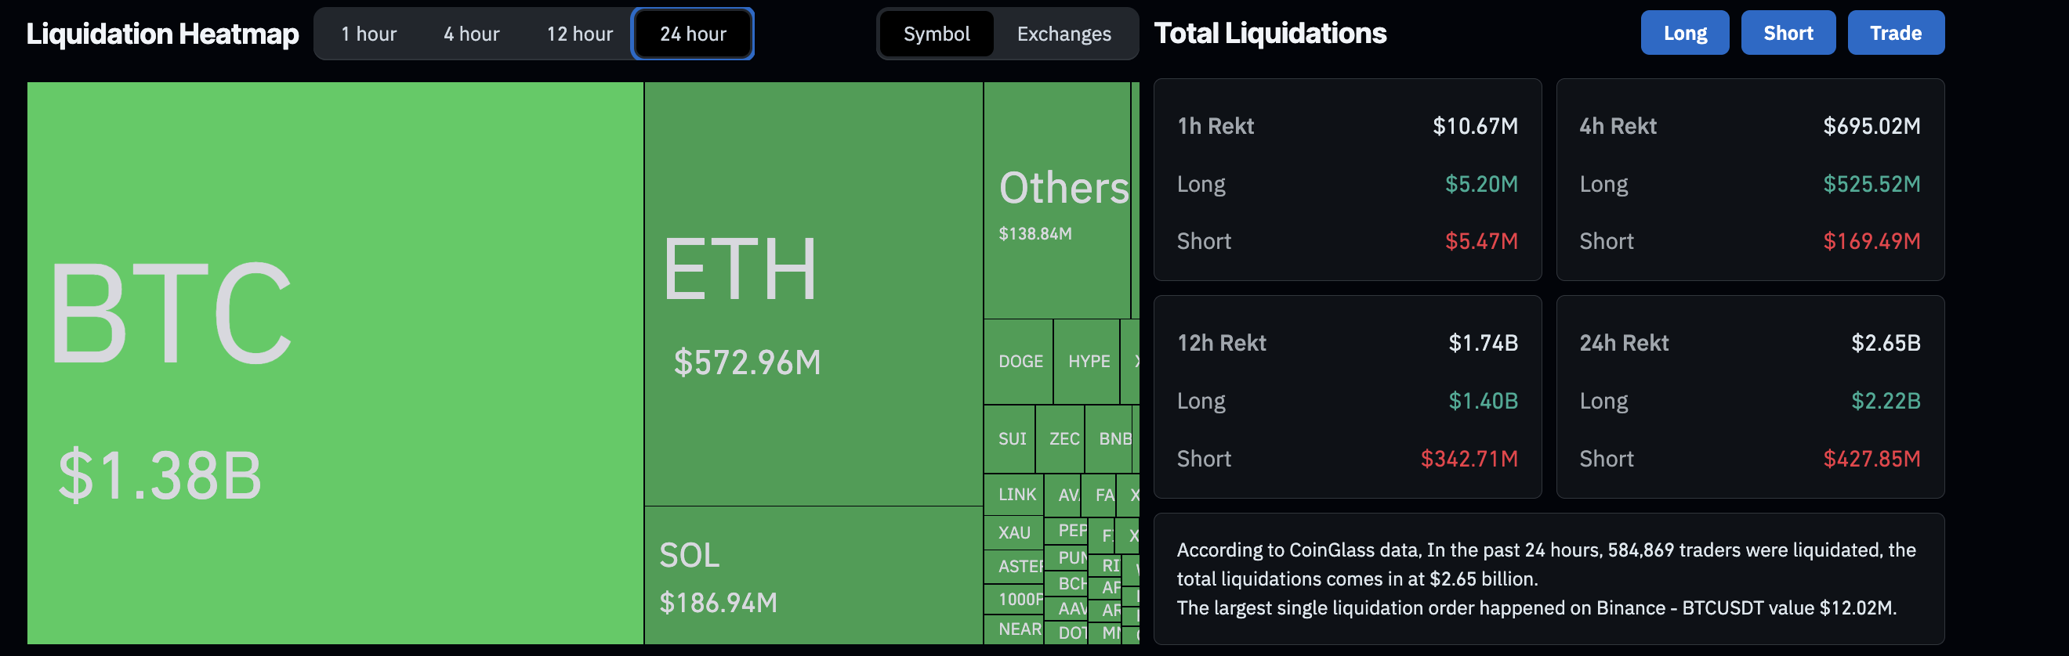The image size is (2069, 656).
Task: Click the BTC tile in heatmap
Action: coord(335,362)
